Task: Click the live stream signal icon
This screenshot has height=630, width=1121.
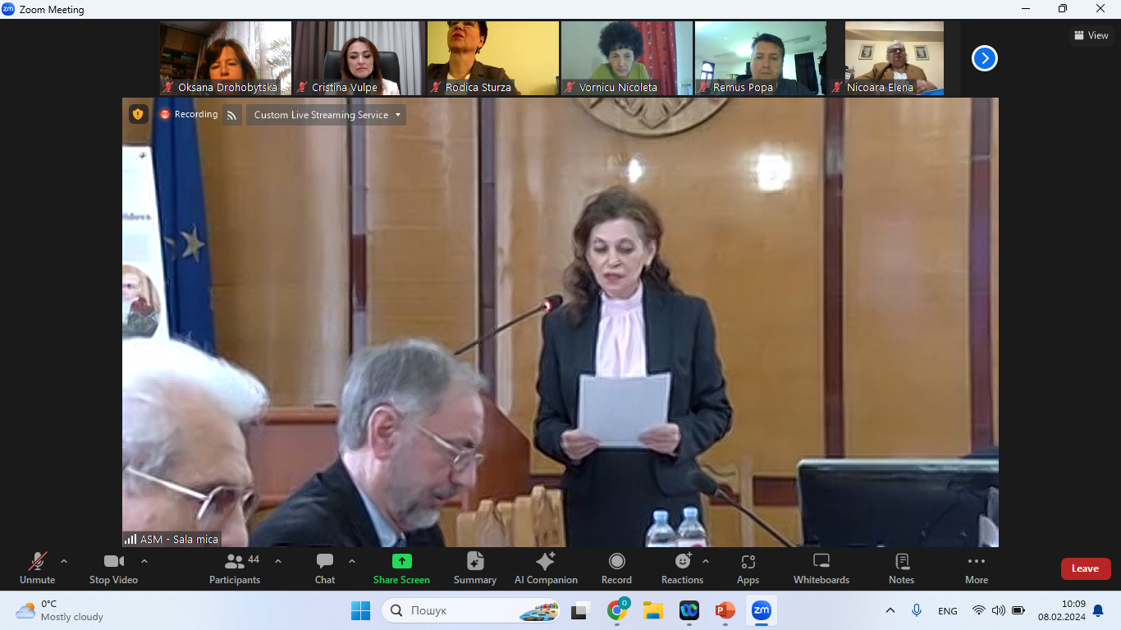Action: (232, 115)
